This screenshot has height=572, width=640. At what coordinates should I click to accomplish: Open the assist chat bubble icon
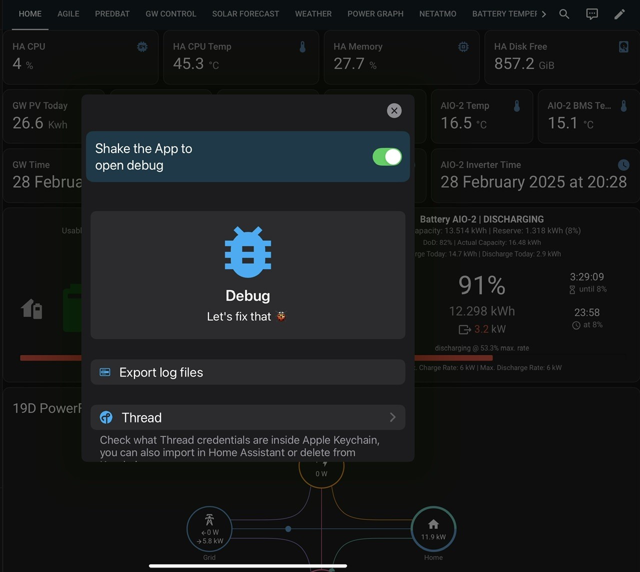(592, 14)
